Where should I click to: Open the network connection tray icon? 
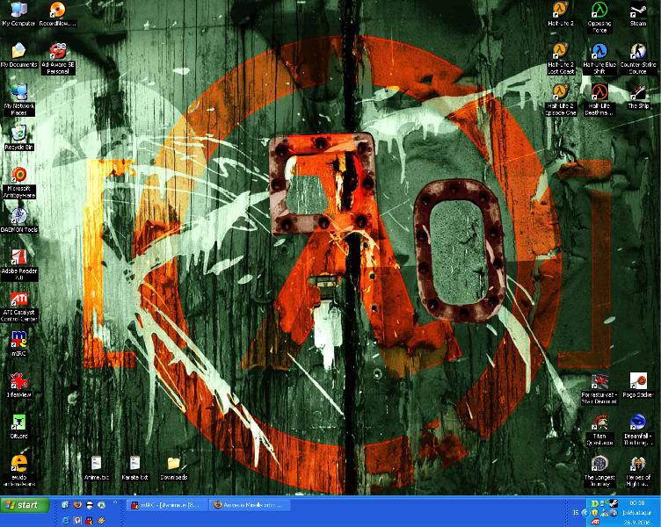point(604,502)
